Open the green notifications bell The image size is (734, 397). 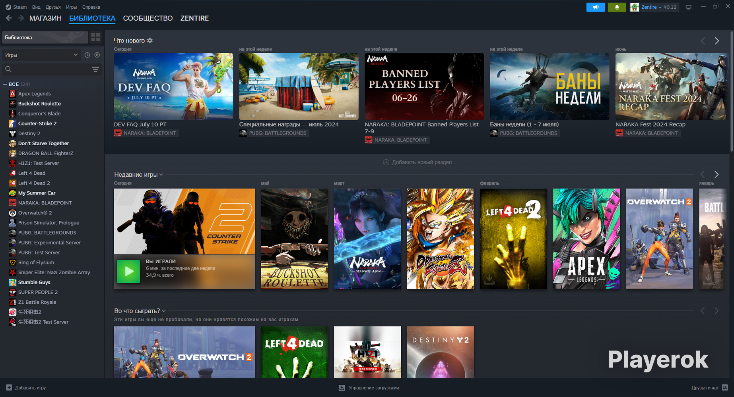[x=617, y=7]
